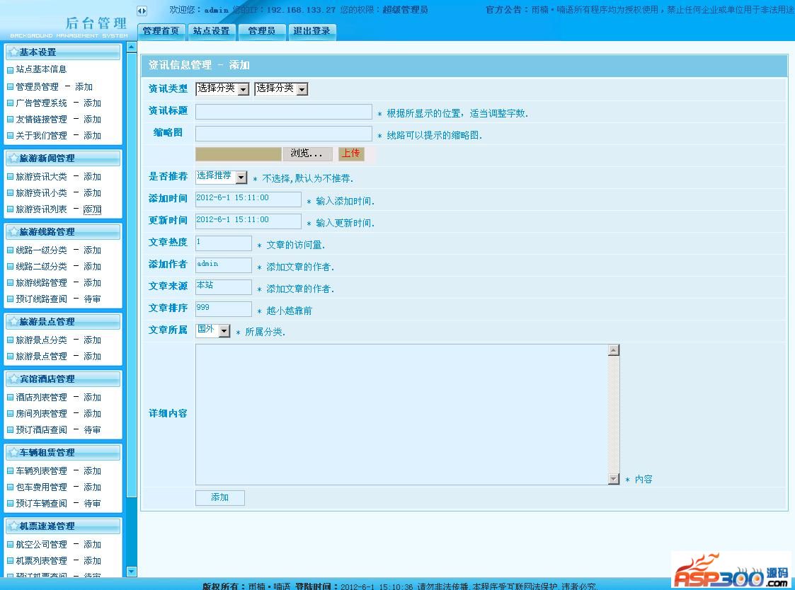
Task: Click the star icon beside 基本设置
Action: pyautogui.click(x=13, y=52)
